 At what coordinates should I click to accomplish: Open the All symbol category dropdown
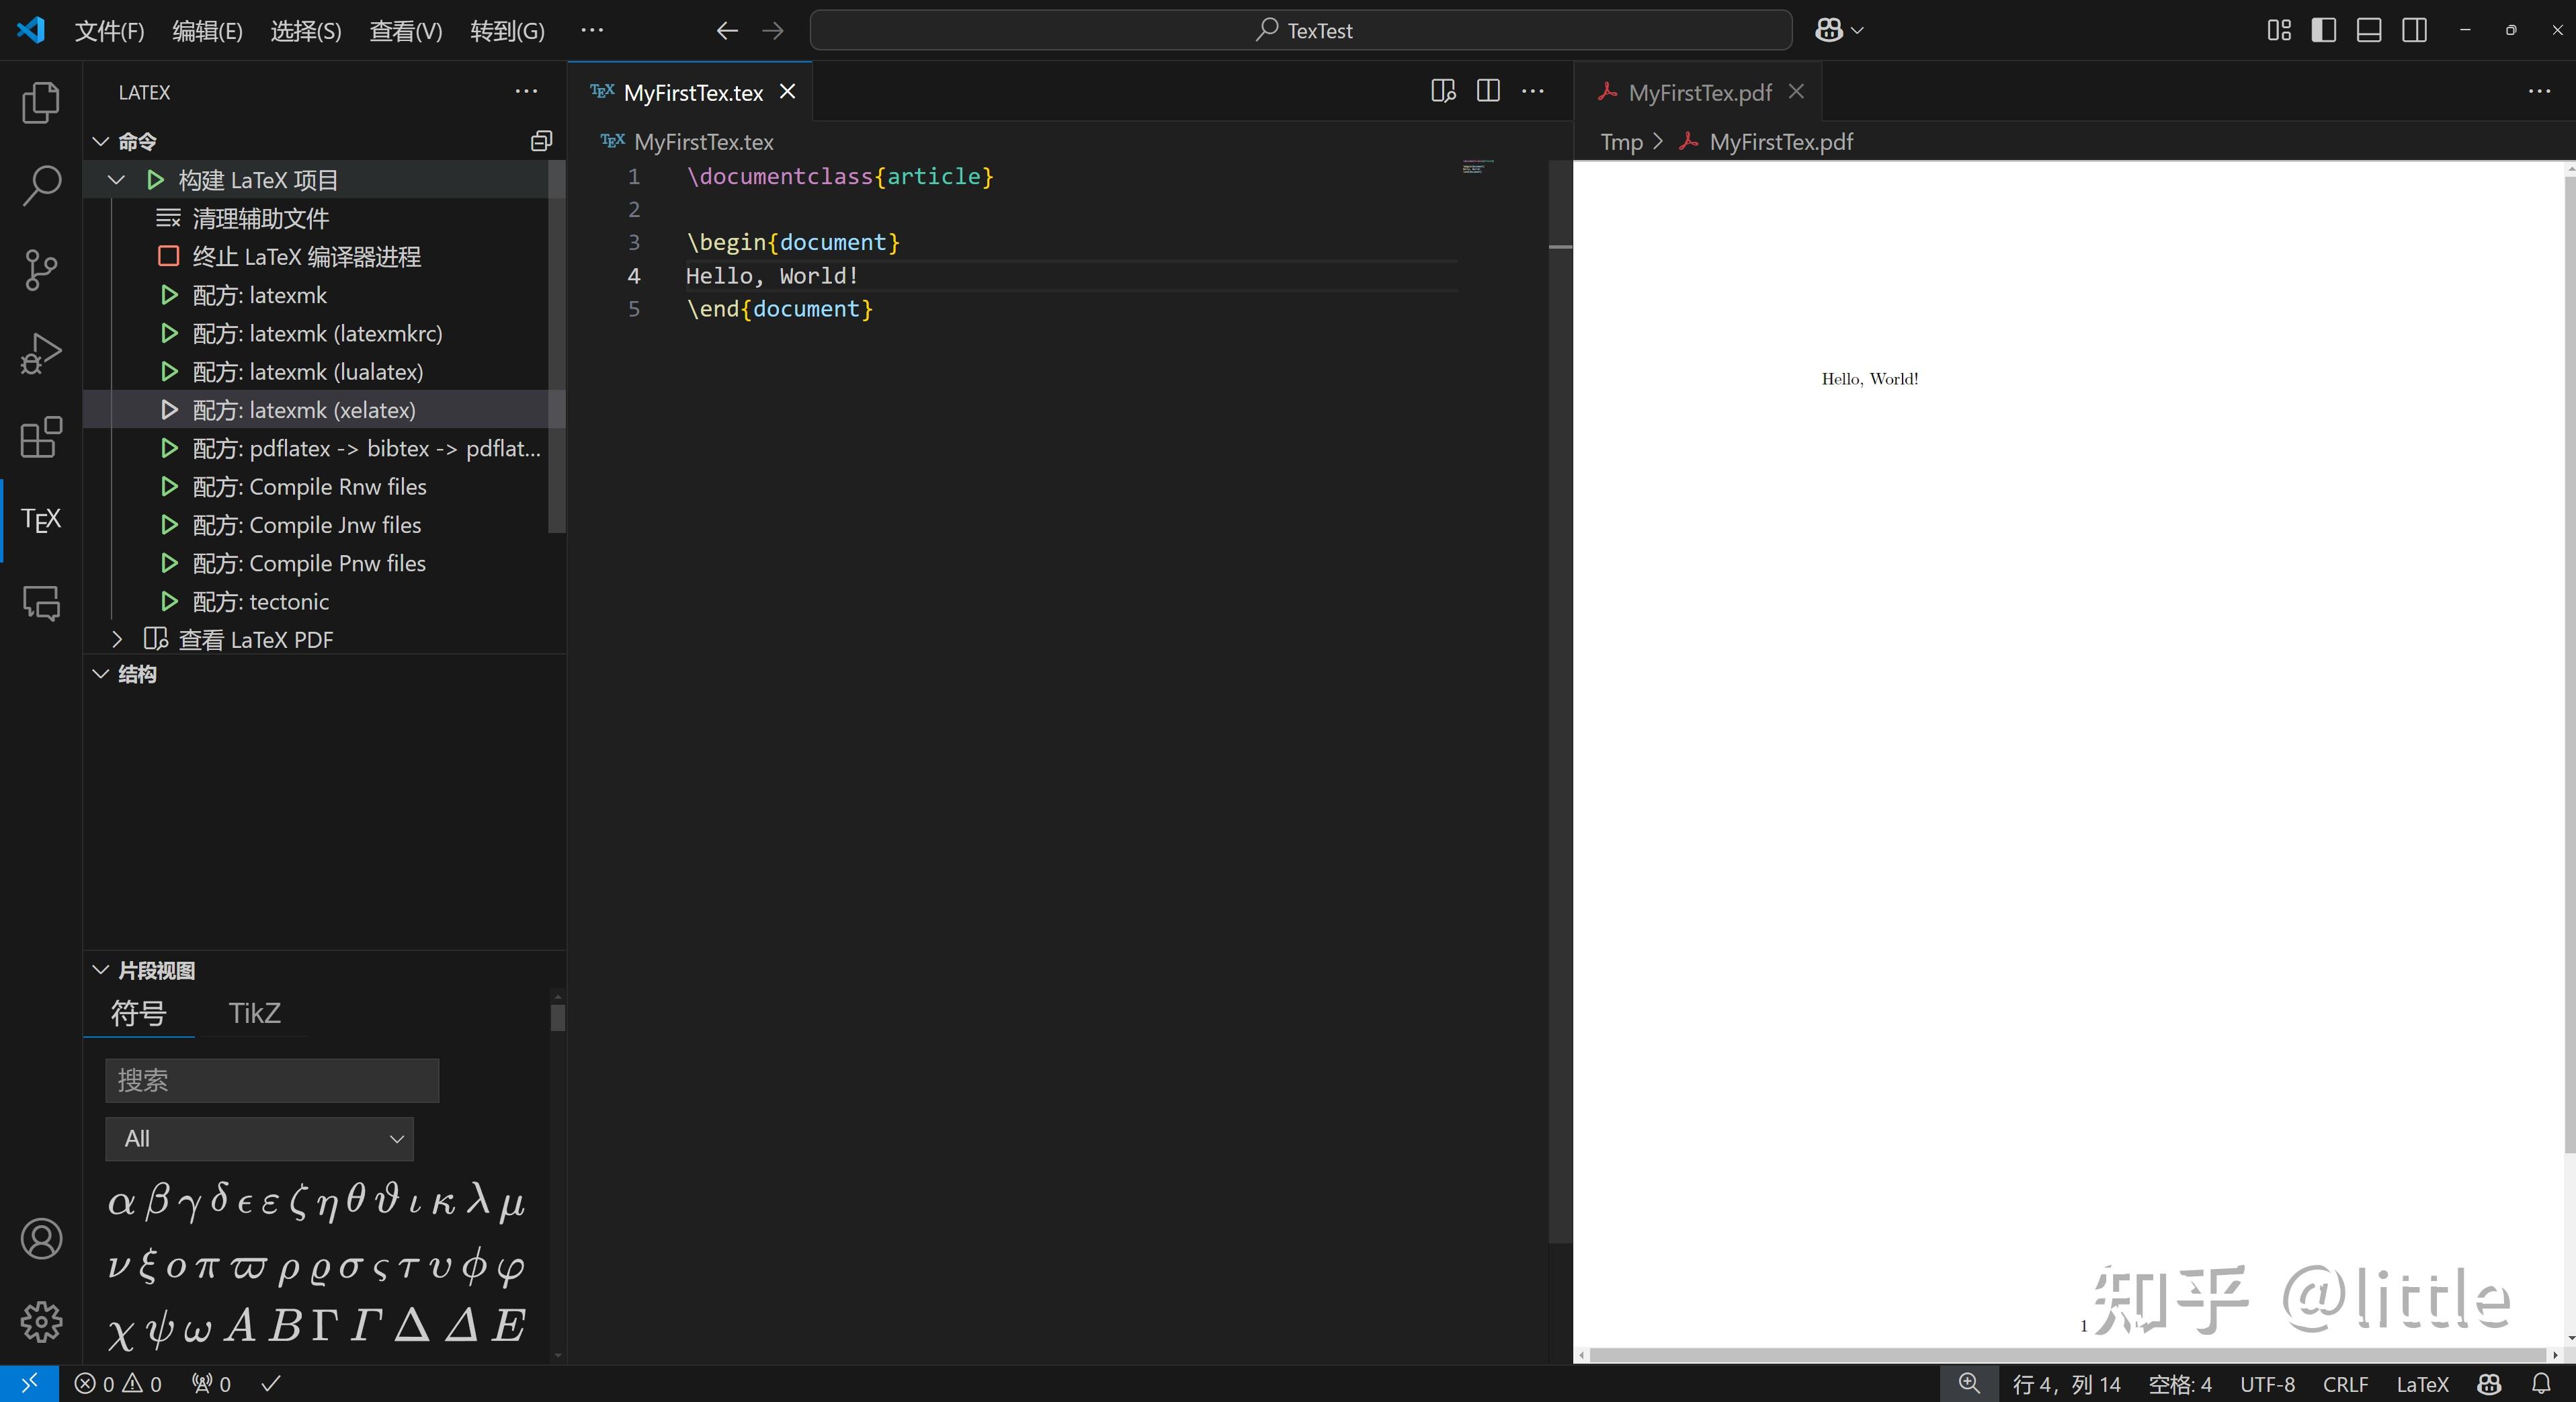(259, 1139)
